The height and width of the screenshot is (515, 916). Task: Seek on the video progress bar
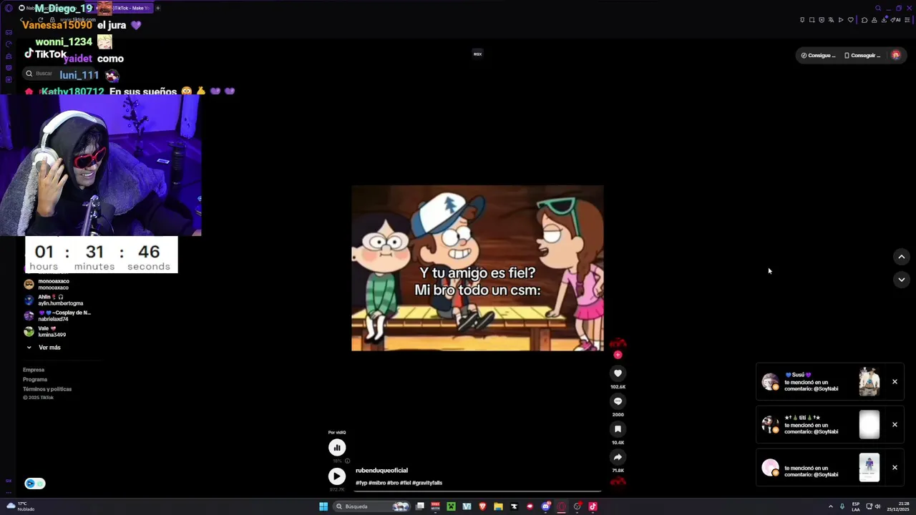477,491
